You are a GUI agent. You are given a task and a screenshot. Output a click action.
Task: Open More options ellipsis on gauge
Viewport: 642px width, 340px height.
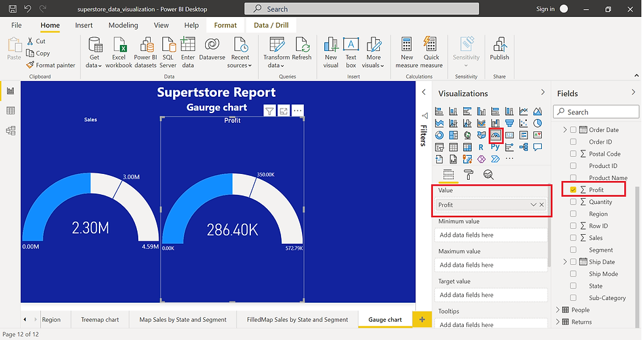coord(297,110)
